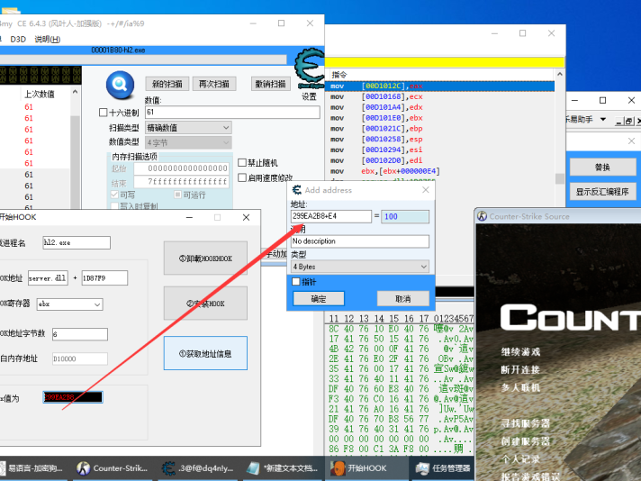Select 创建服务器 in Counter-Strike menu
This screenshot has width=641, height=481.
(x=525, y=441)
